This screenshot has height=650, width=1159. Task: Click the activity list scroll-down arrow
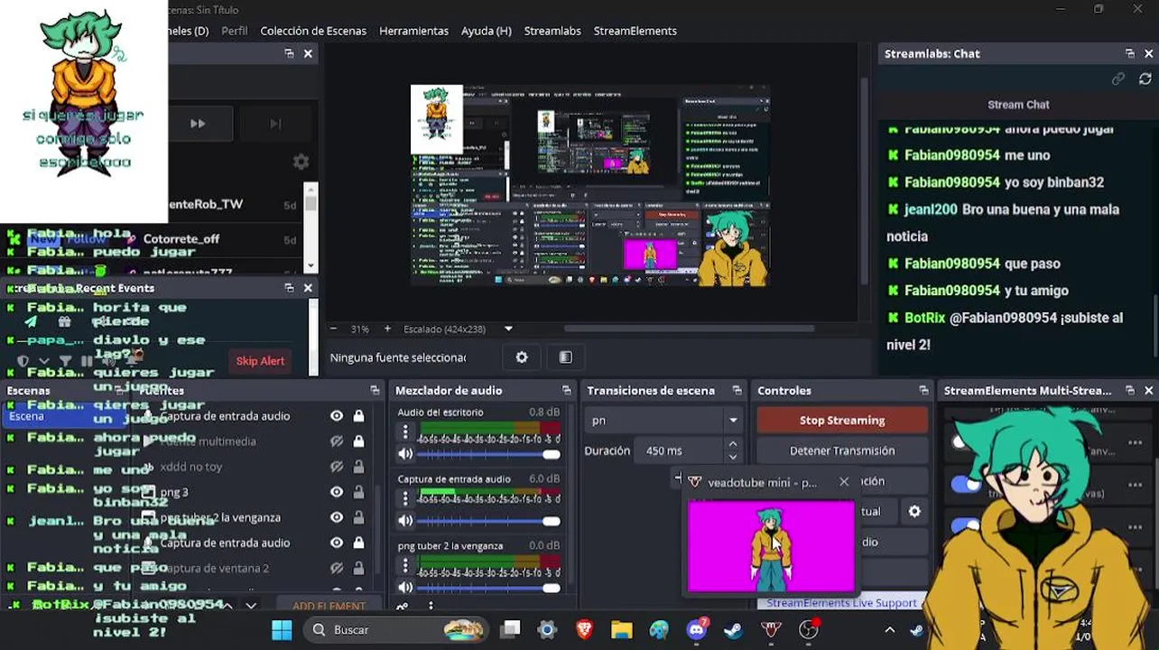point(311,266)
